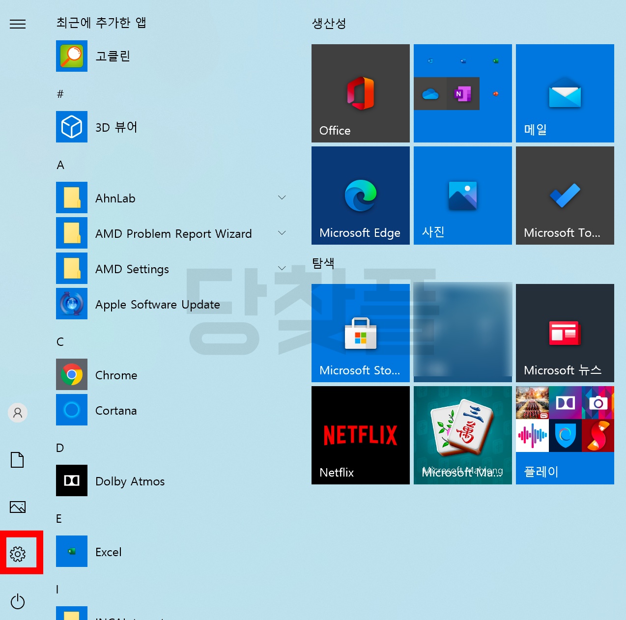Viewport: 626px width, 620px height.
Task: Open the Microsoft 뉴스 tile
Action: coord(565,333)
